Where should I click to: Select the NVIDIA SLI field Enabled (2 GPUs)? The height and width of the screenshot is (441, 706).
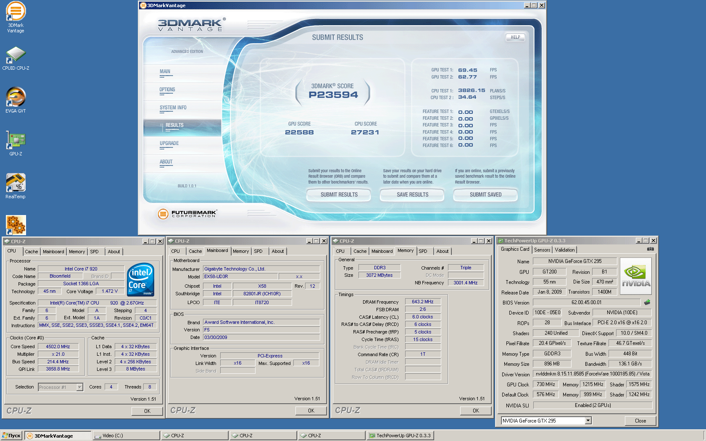click(x=593, y=405)
